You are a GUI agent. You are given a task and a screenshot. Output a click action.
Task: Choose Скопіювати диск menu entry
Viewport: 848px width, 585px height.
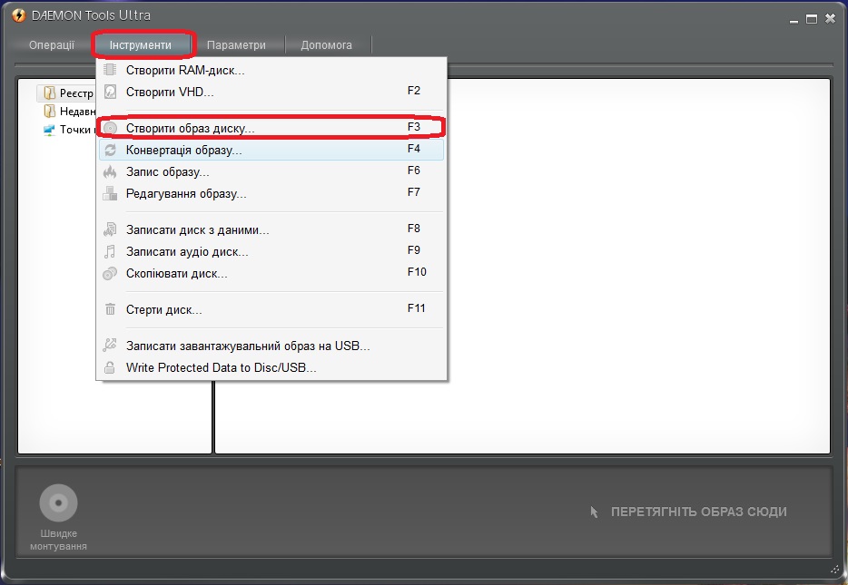177,273
